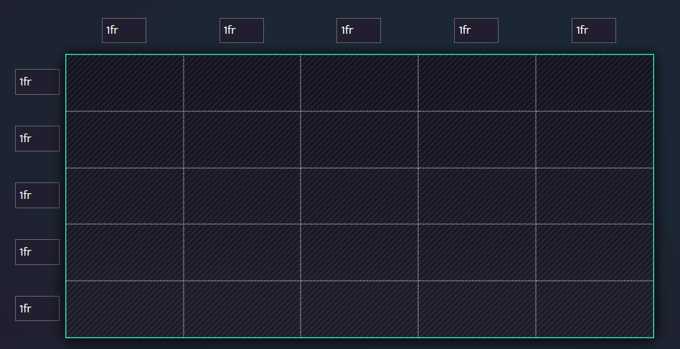Edit the fifth column's 1fr size field
This screenshot has width=680, height=349.
pos(594,30)
